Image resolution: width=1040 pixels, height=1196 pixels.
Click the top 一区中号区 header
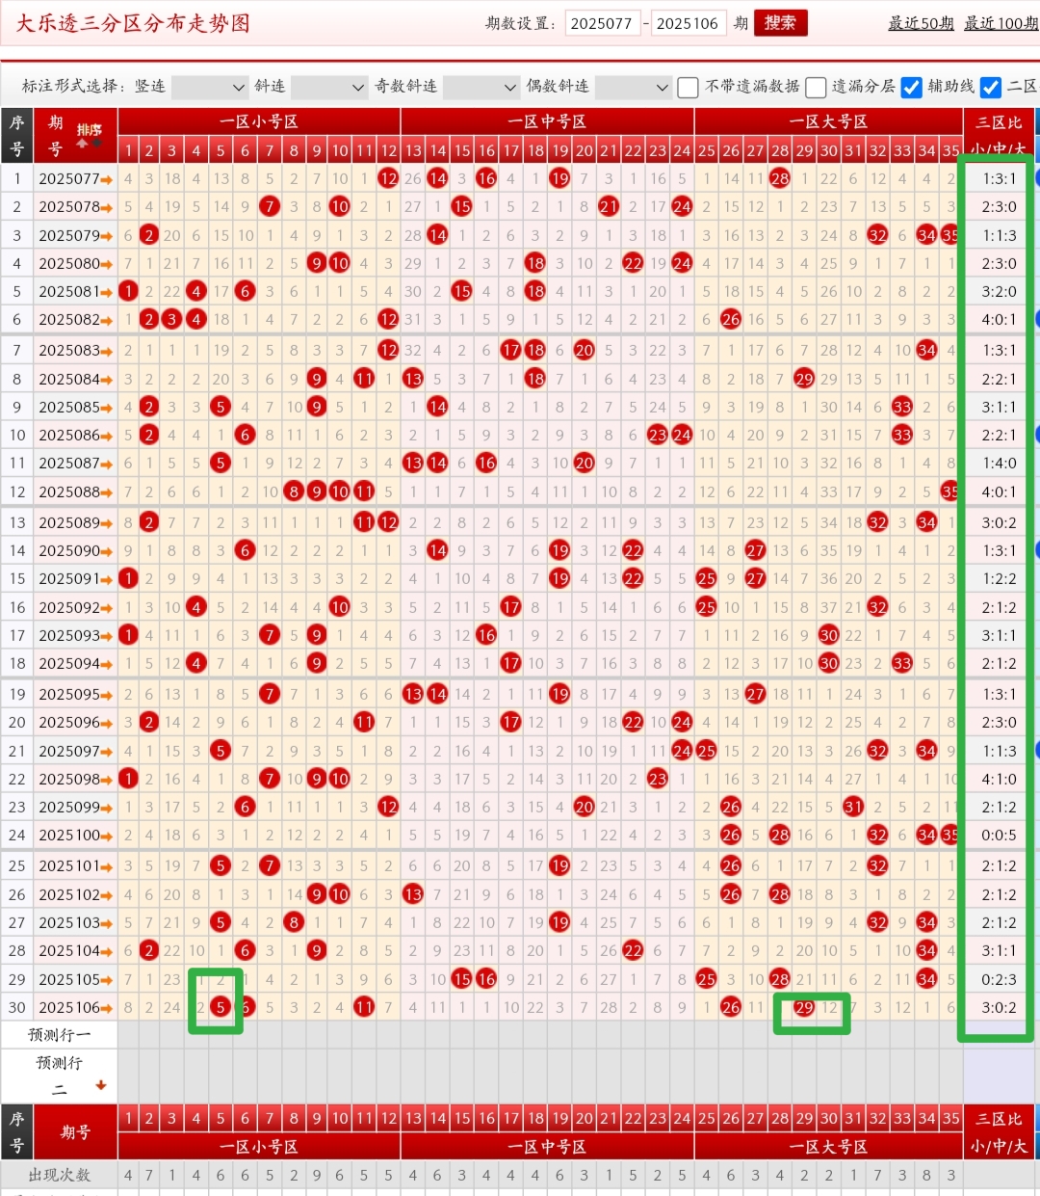click(547, 121)
